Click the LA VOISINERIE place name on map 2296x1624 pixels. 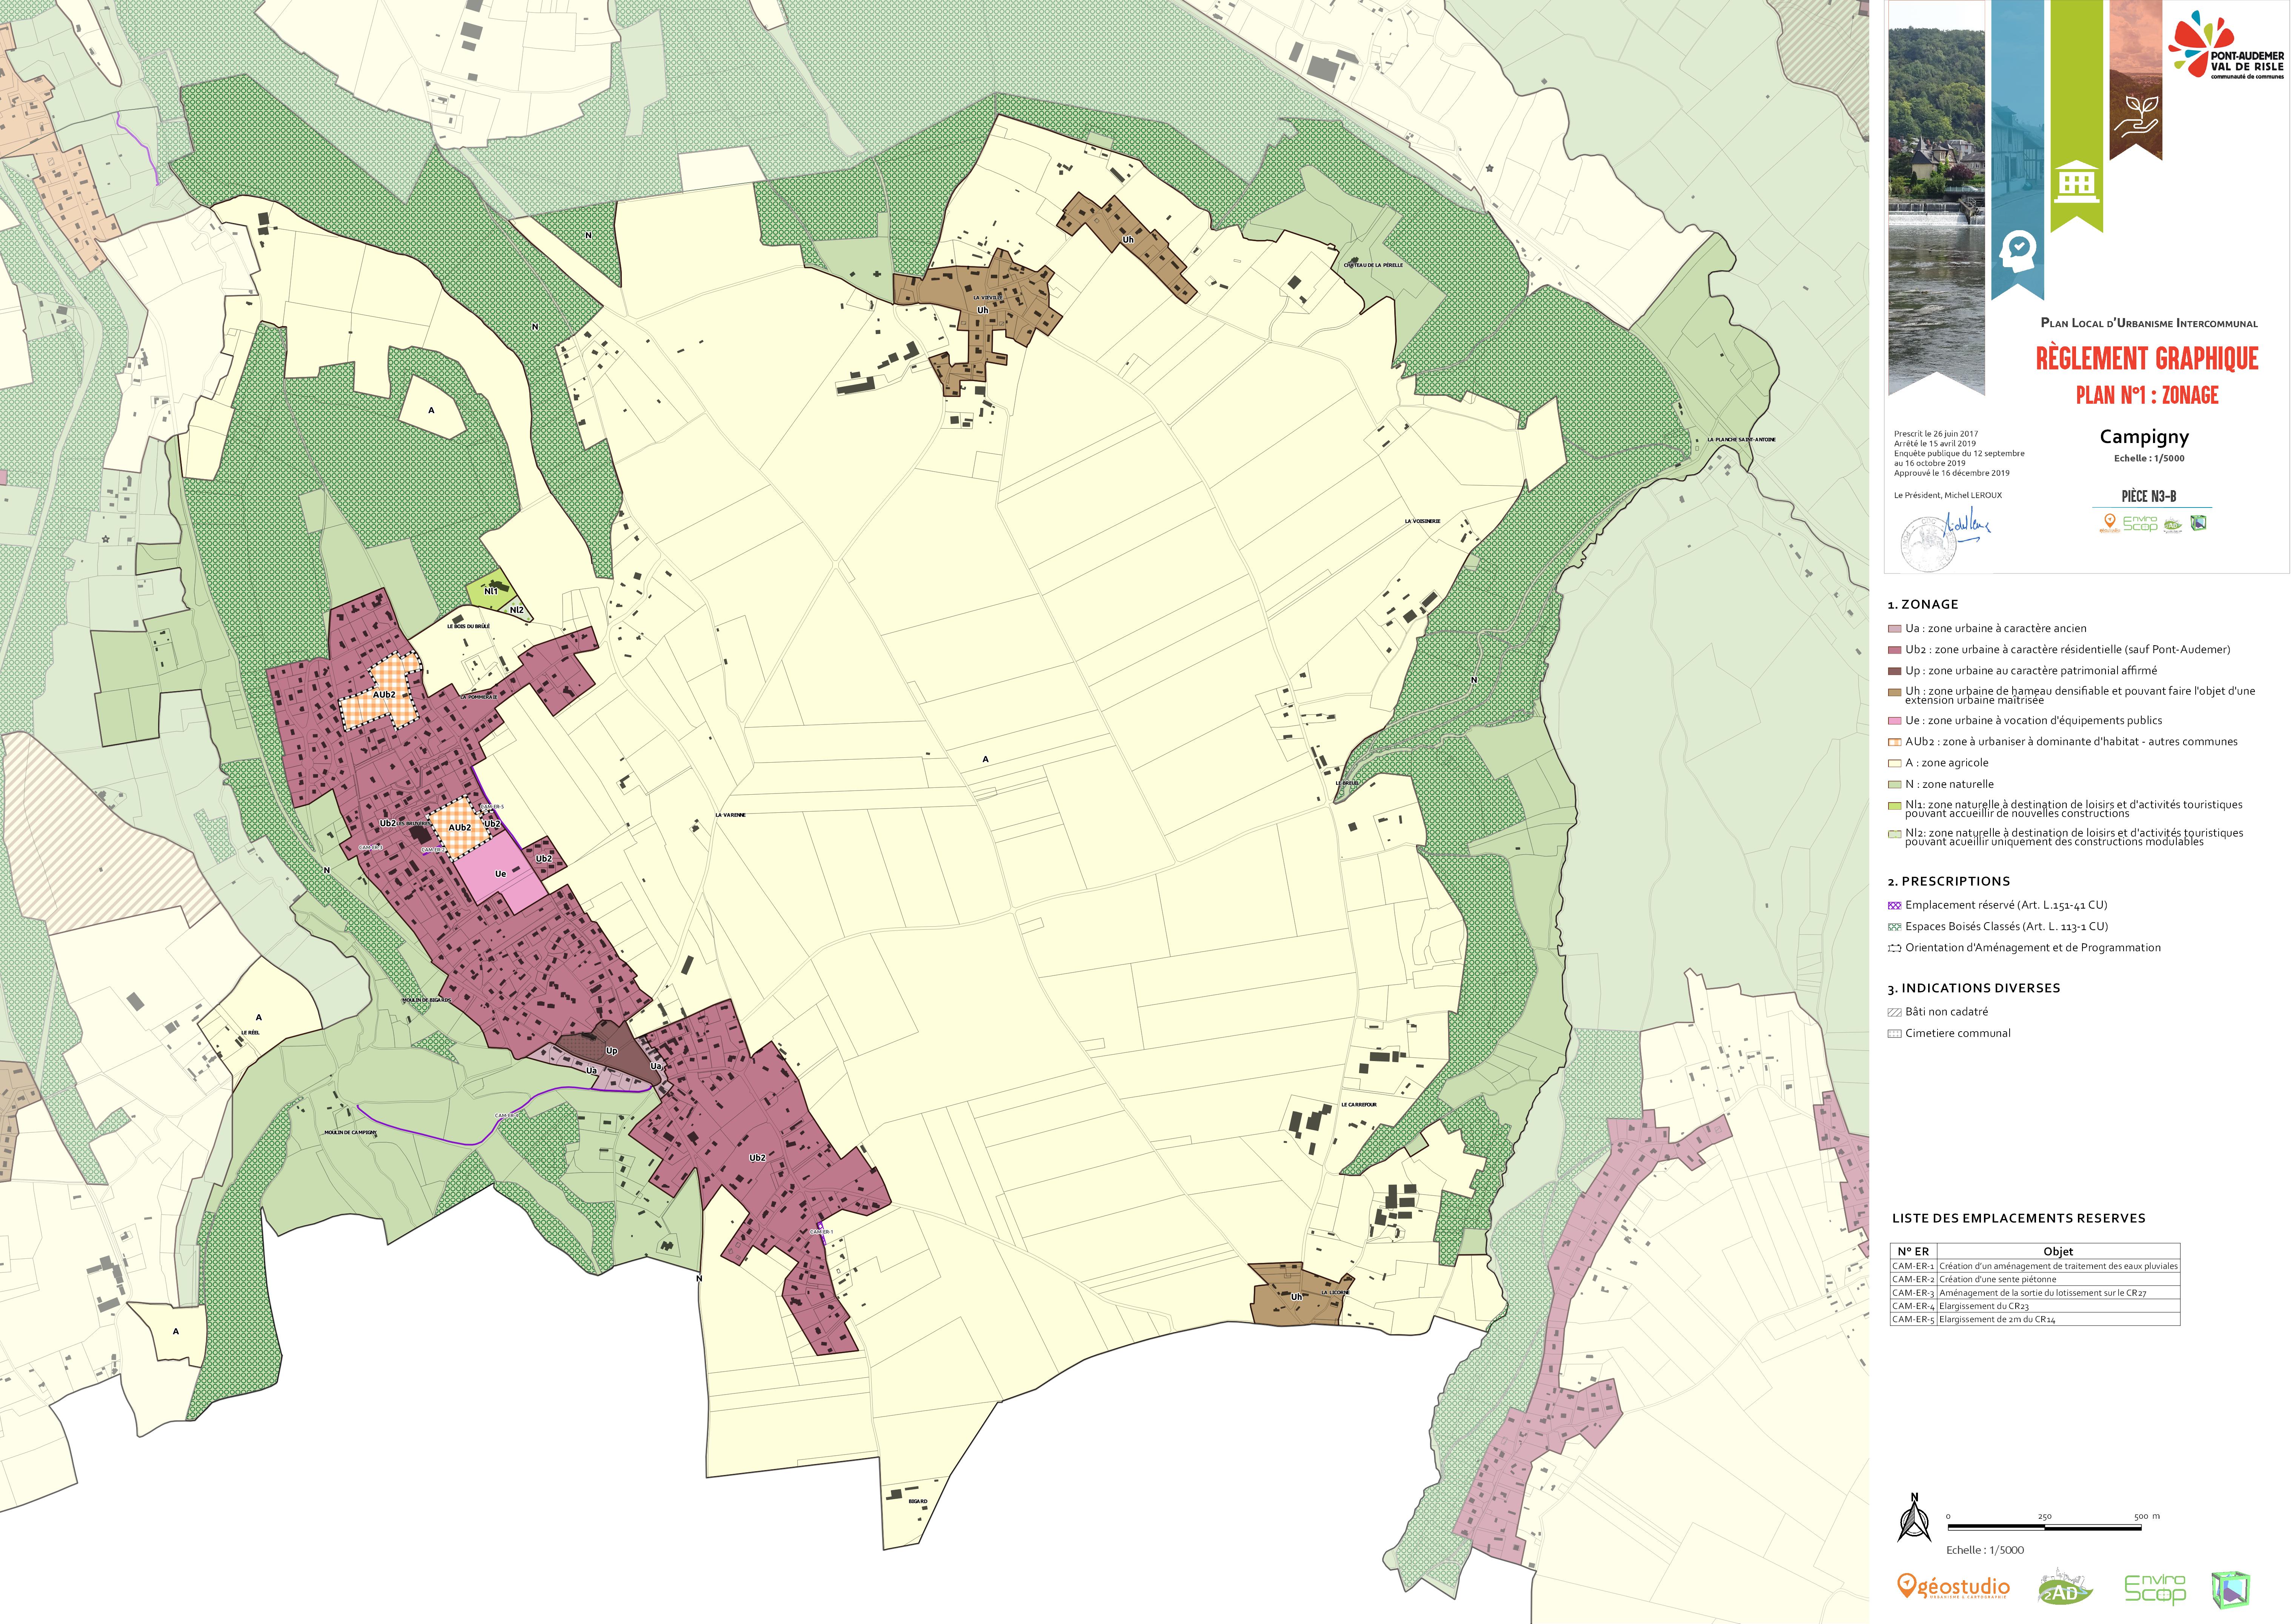(x=1422, y=521)
